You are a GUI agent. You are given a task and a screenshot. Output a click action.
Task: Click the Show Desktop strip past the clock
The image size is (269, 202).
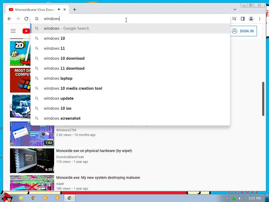[267, 198]
